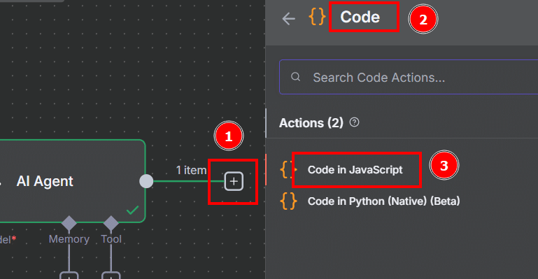Click the Actions (2) section heading
Viewport: 538px width, 279px height.
pyautogui.click(x=311, y=122)
